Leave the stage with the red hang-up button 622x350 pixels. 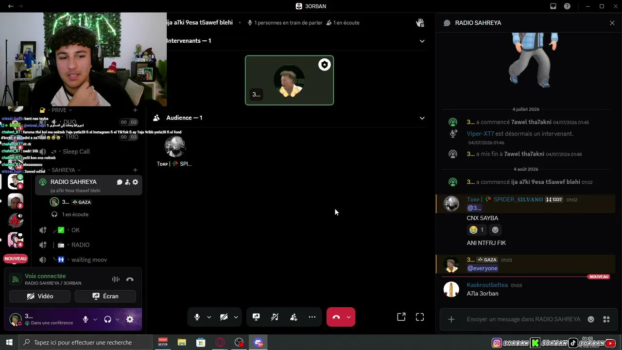click(x=336, y=317)
